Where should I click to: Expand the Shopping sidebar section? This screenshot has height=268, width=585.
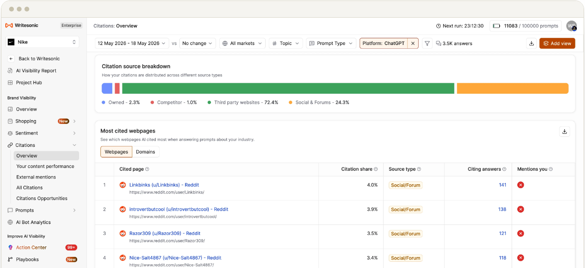click(x=74, y=121)
